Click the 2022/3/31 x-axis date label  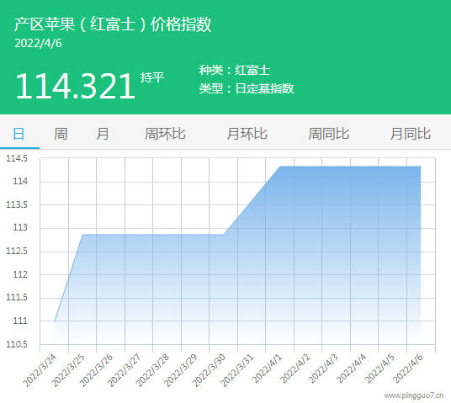pyautogui.click(x=237, y=370)
